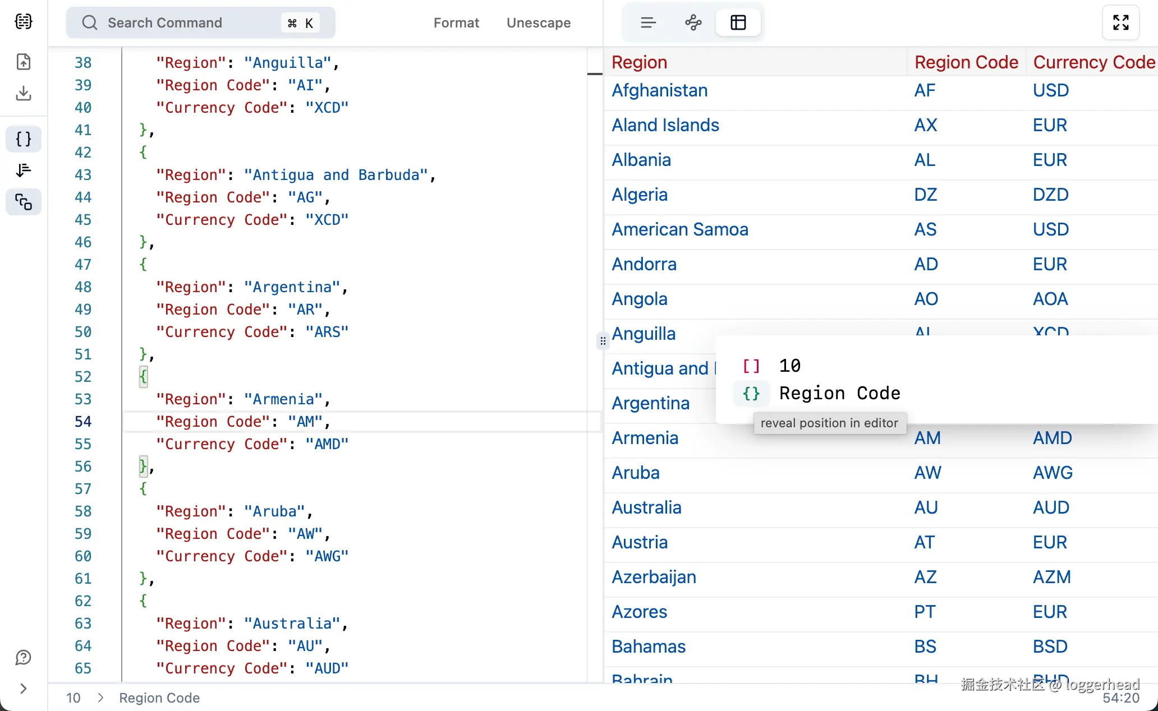Click the compare/copy sidebar icon
The image size is (1158, 711).
coord(24,202)
